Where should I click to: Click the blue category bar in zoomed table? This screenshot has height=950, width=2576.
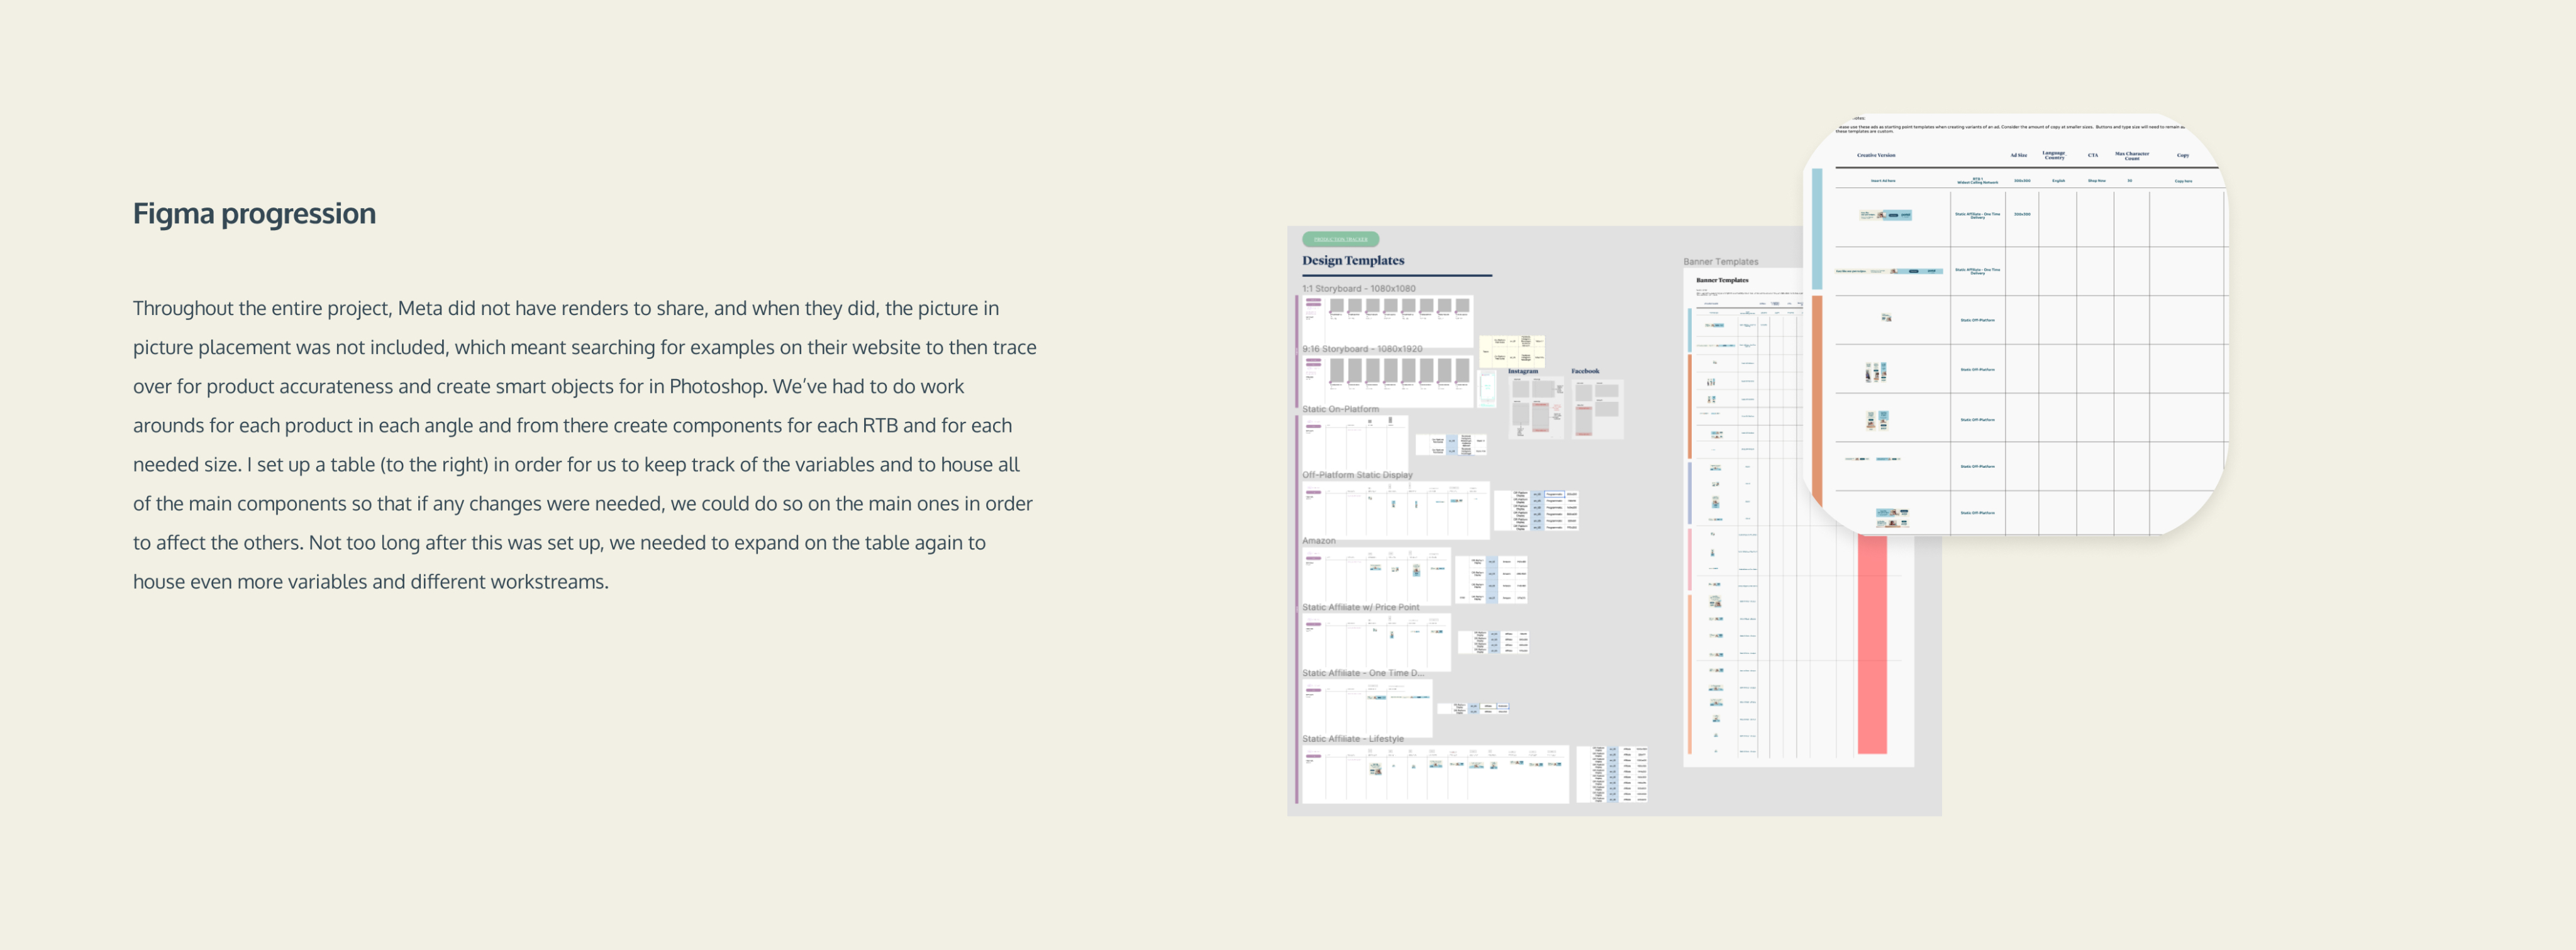tap(1817, 228)
